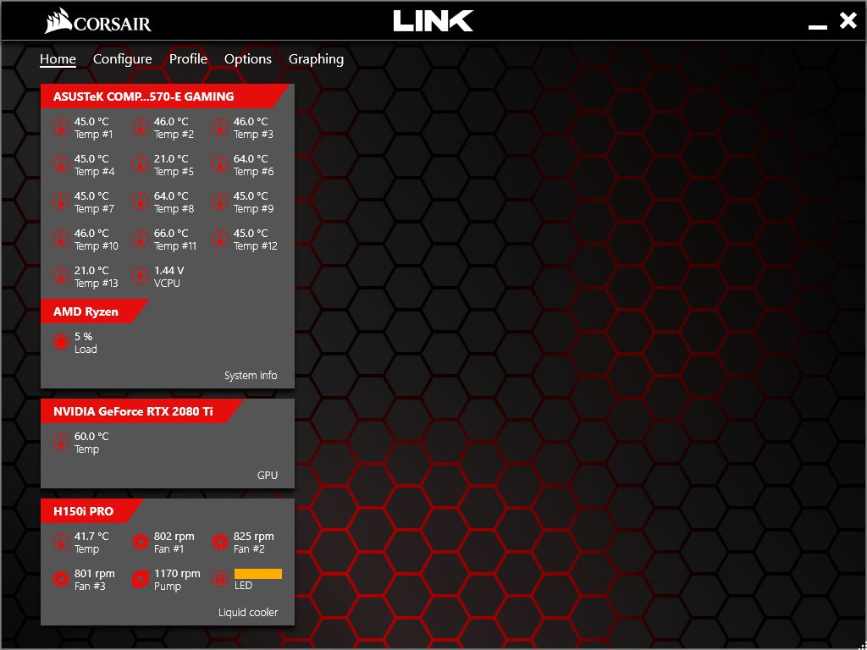Image resolution: width=867 pixels, height=650 pixels.
Task: Click the NVIDIA GeForce RTX 2080 Ti header
Action: coord(141,411)
